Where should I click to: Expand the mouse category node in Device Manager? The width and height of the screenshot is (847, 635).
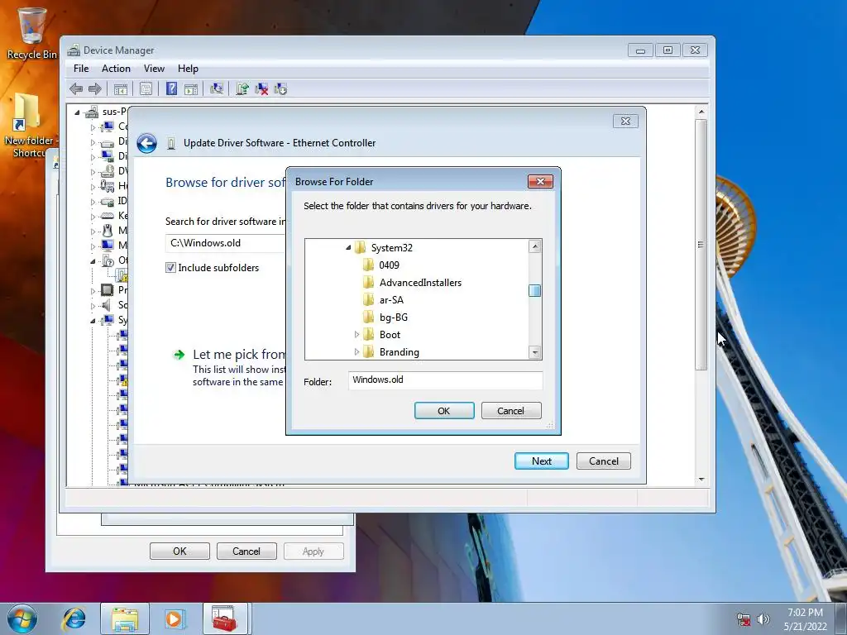93,232
